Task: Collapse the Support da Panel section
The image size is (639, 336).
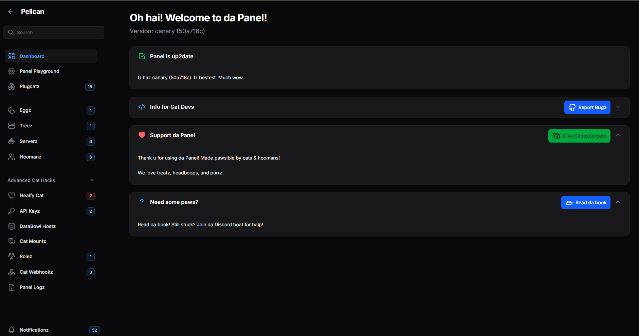Action: click(618, 135)
